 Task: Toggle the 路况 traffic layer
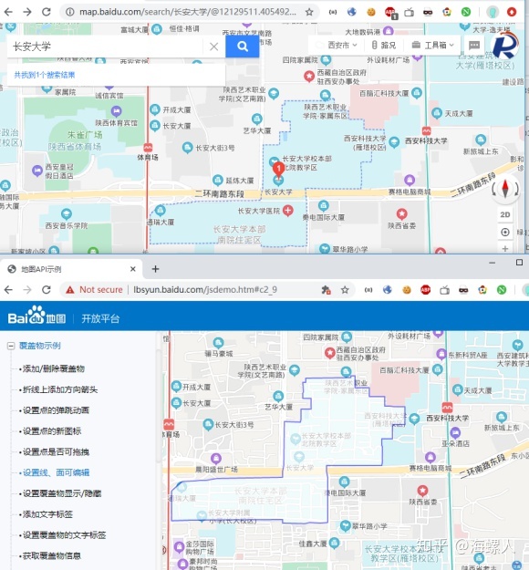pos(383,45)
